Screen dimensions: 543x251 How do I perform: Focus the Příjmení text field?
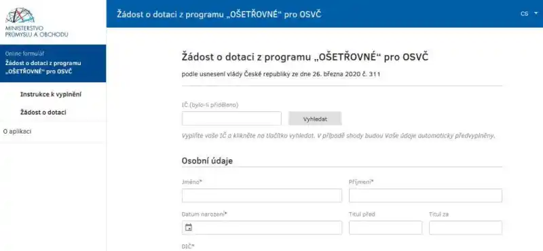pos(426,195)
